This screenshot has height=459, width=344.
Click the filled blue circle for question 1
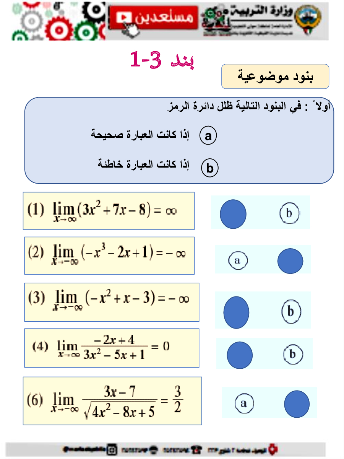click(233, 214)
